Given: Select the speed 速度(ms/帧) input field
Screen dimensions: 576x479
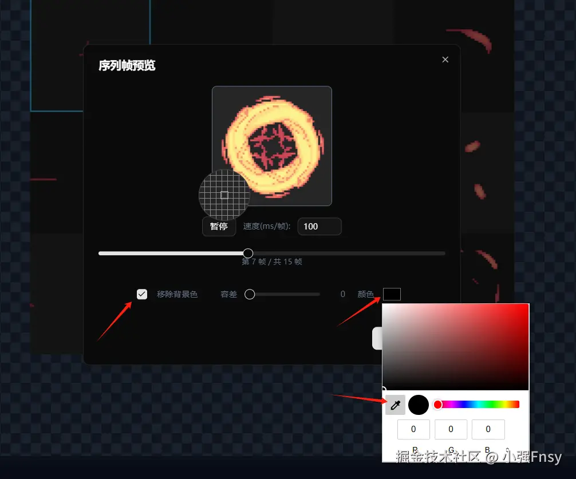Looking at the screenshot, I should click(x=319, y=227).
